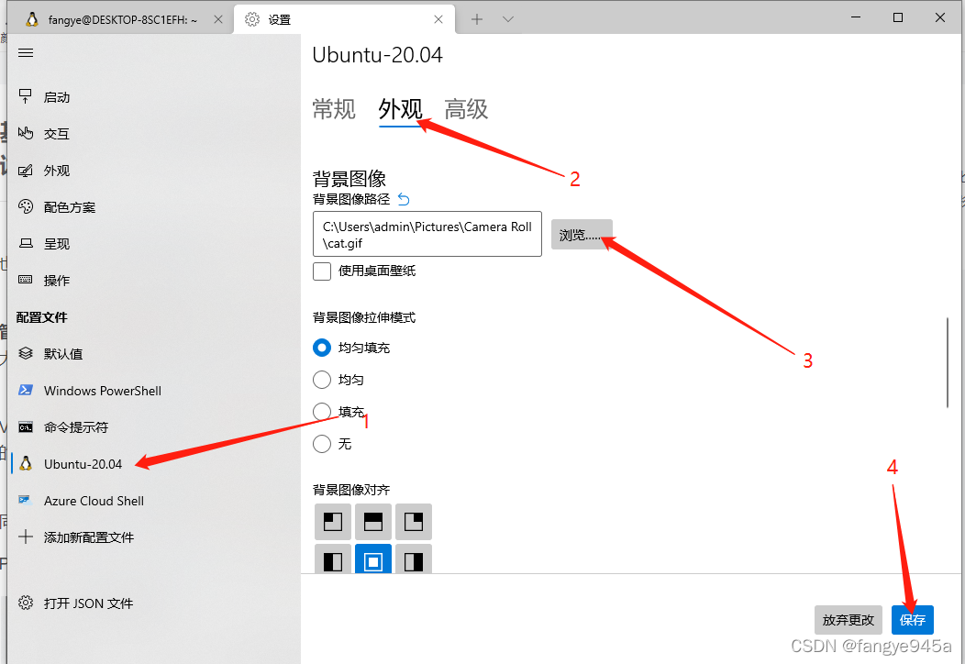Click the Appearance (外观) sidebar pen icon

[x=26, y=171]
